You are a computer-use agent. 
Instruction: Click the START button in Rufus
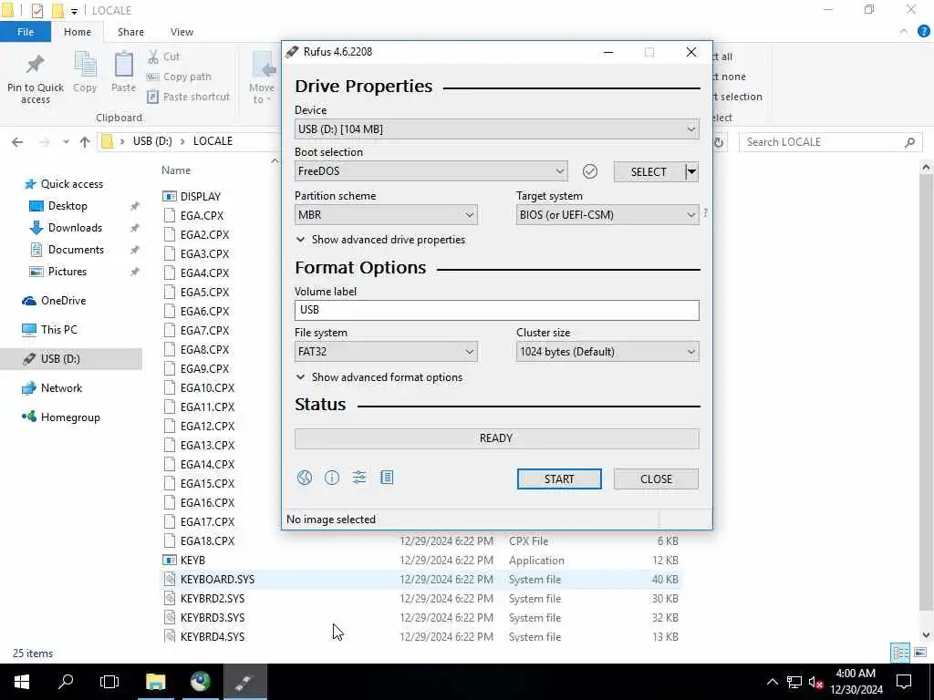[x=559, y=479]
